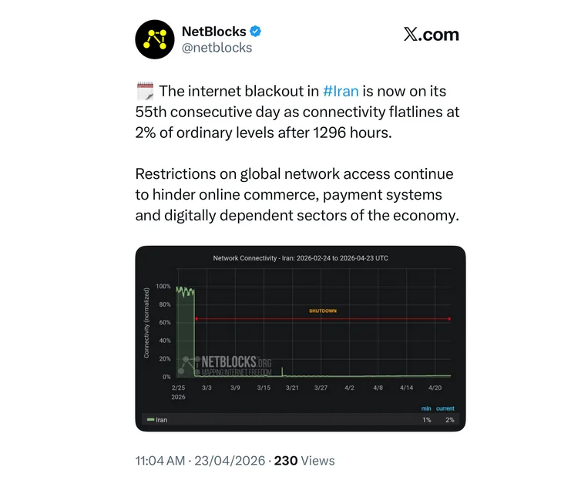
Task: Click the green Iran legend marker
Action: 150,419
